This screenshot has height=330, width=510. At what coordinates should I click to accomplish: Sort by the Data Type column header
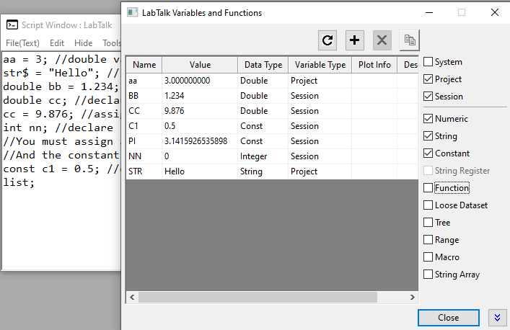coord(263,65)
